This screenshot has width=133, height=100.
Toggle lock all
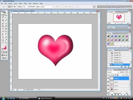pos(118,75)
